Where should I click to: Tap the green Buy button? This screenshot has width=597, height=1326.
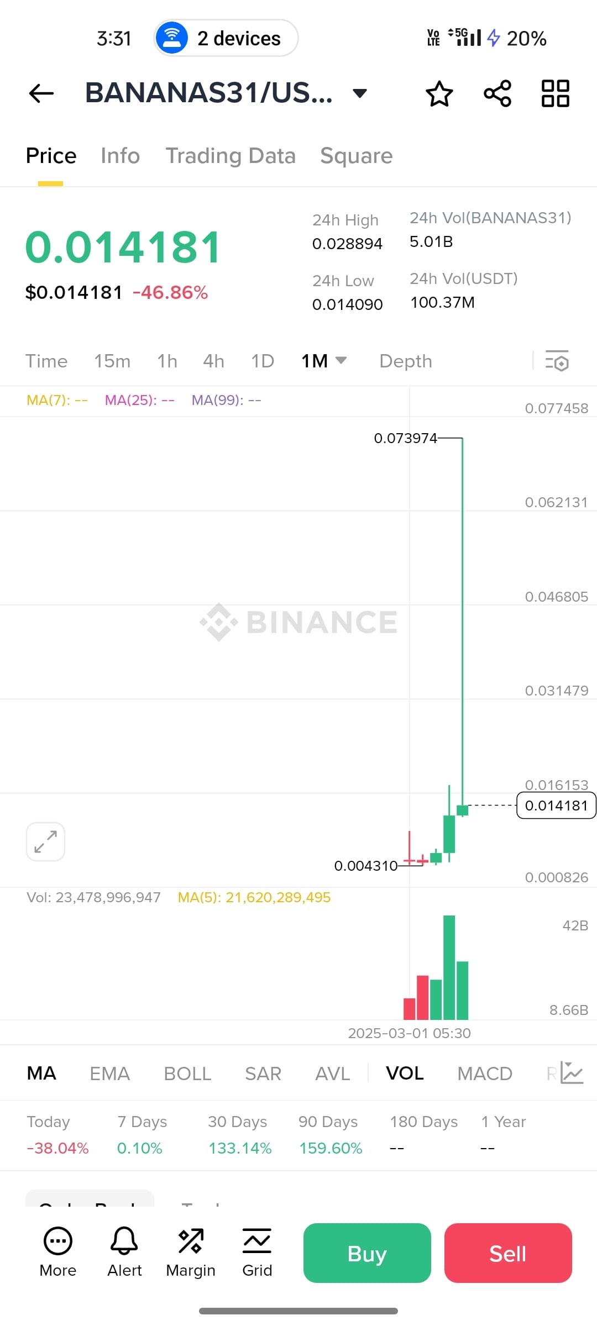click(367, 1253)
